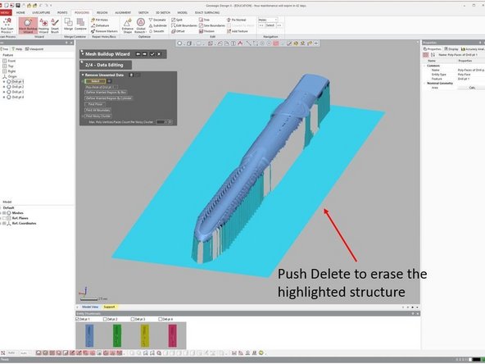Choose Remove Markers in the ribbon
The image size is (485, 364).
point(104,31)
